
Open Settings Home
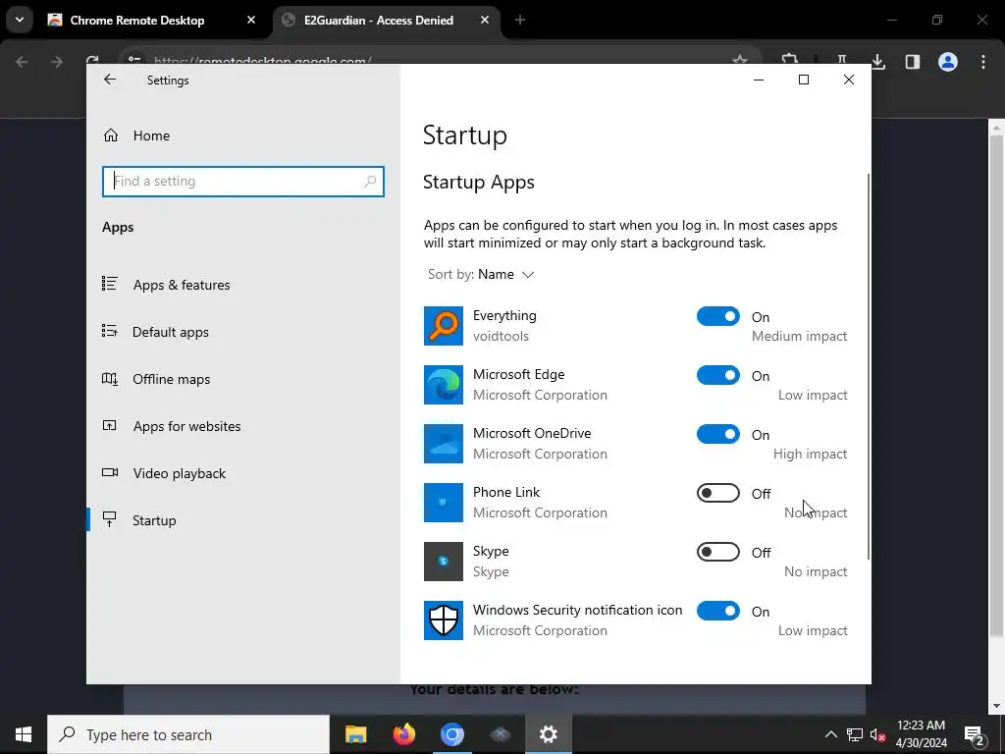coord(151,135)
